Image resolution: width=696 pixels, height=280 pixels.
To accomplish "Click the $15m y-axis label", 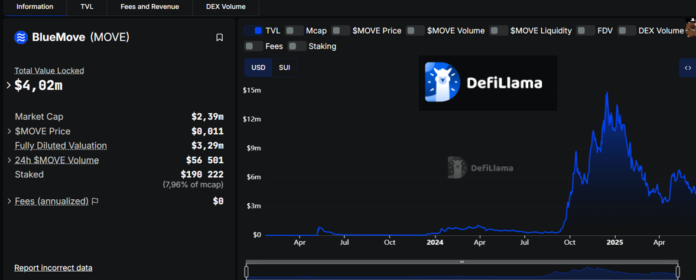I will (x=252, y=90).
